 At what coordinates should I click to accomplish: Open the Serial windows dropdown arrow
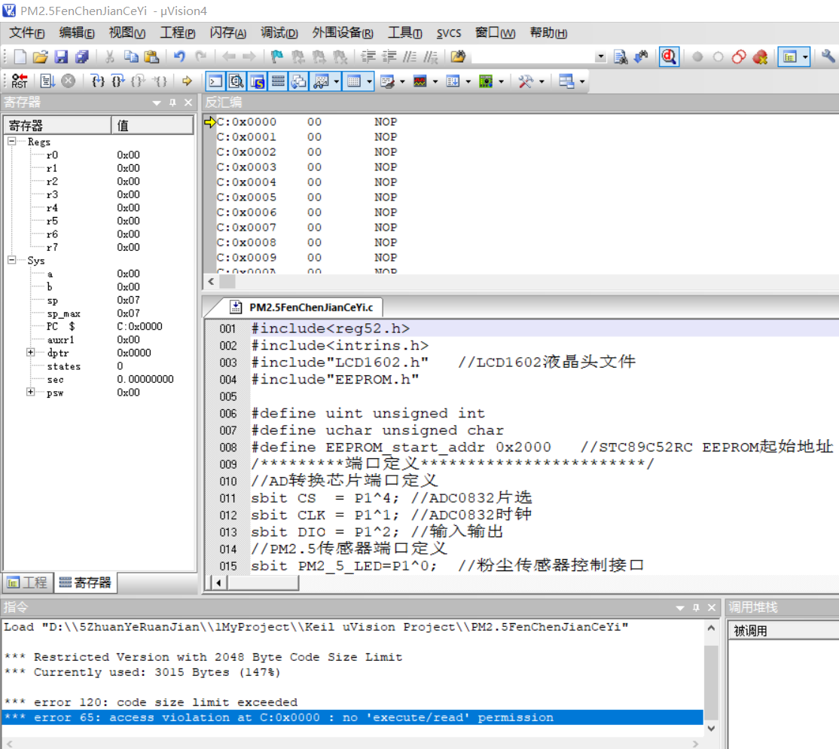(402, 81)
